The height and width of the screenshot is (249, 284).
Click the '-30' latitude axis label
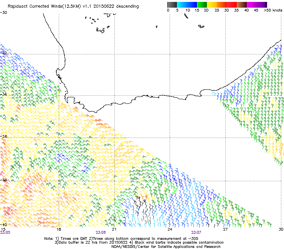[x=3, y=13]
